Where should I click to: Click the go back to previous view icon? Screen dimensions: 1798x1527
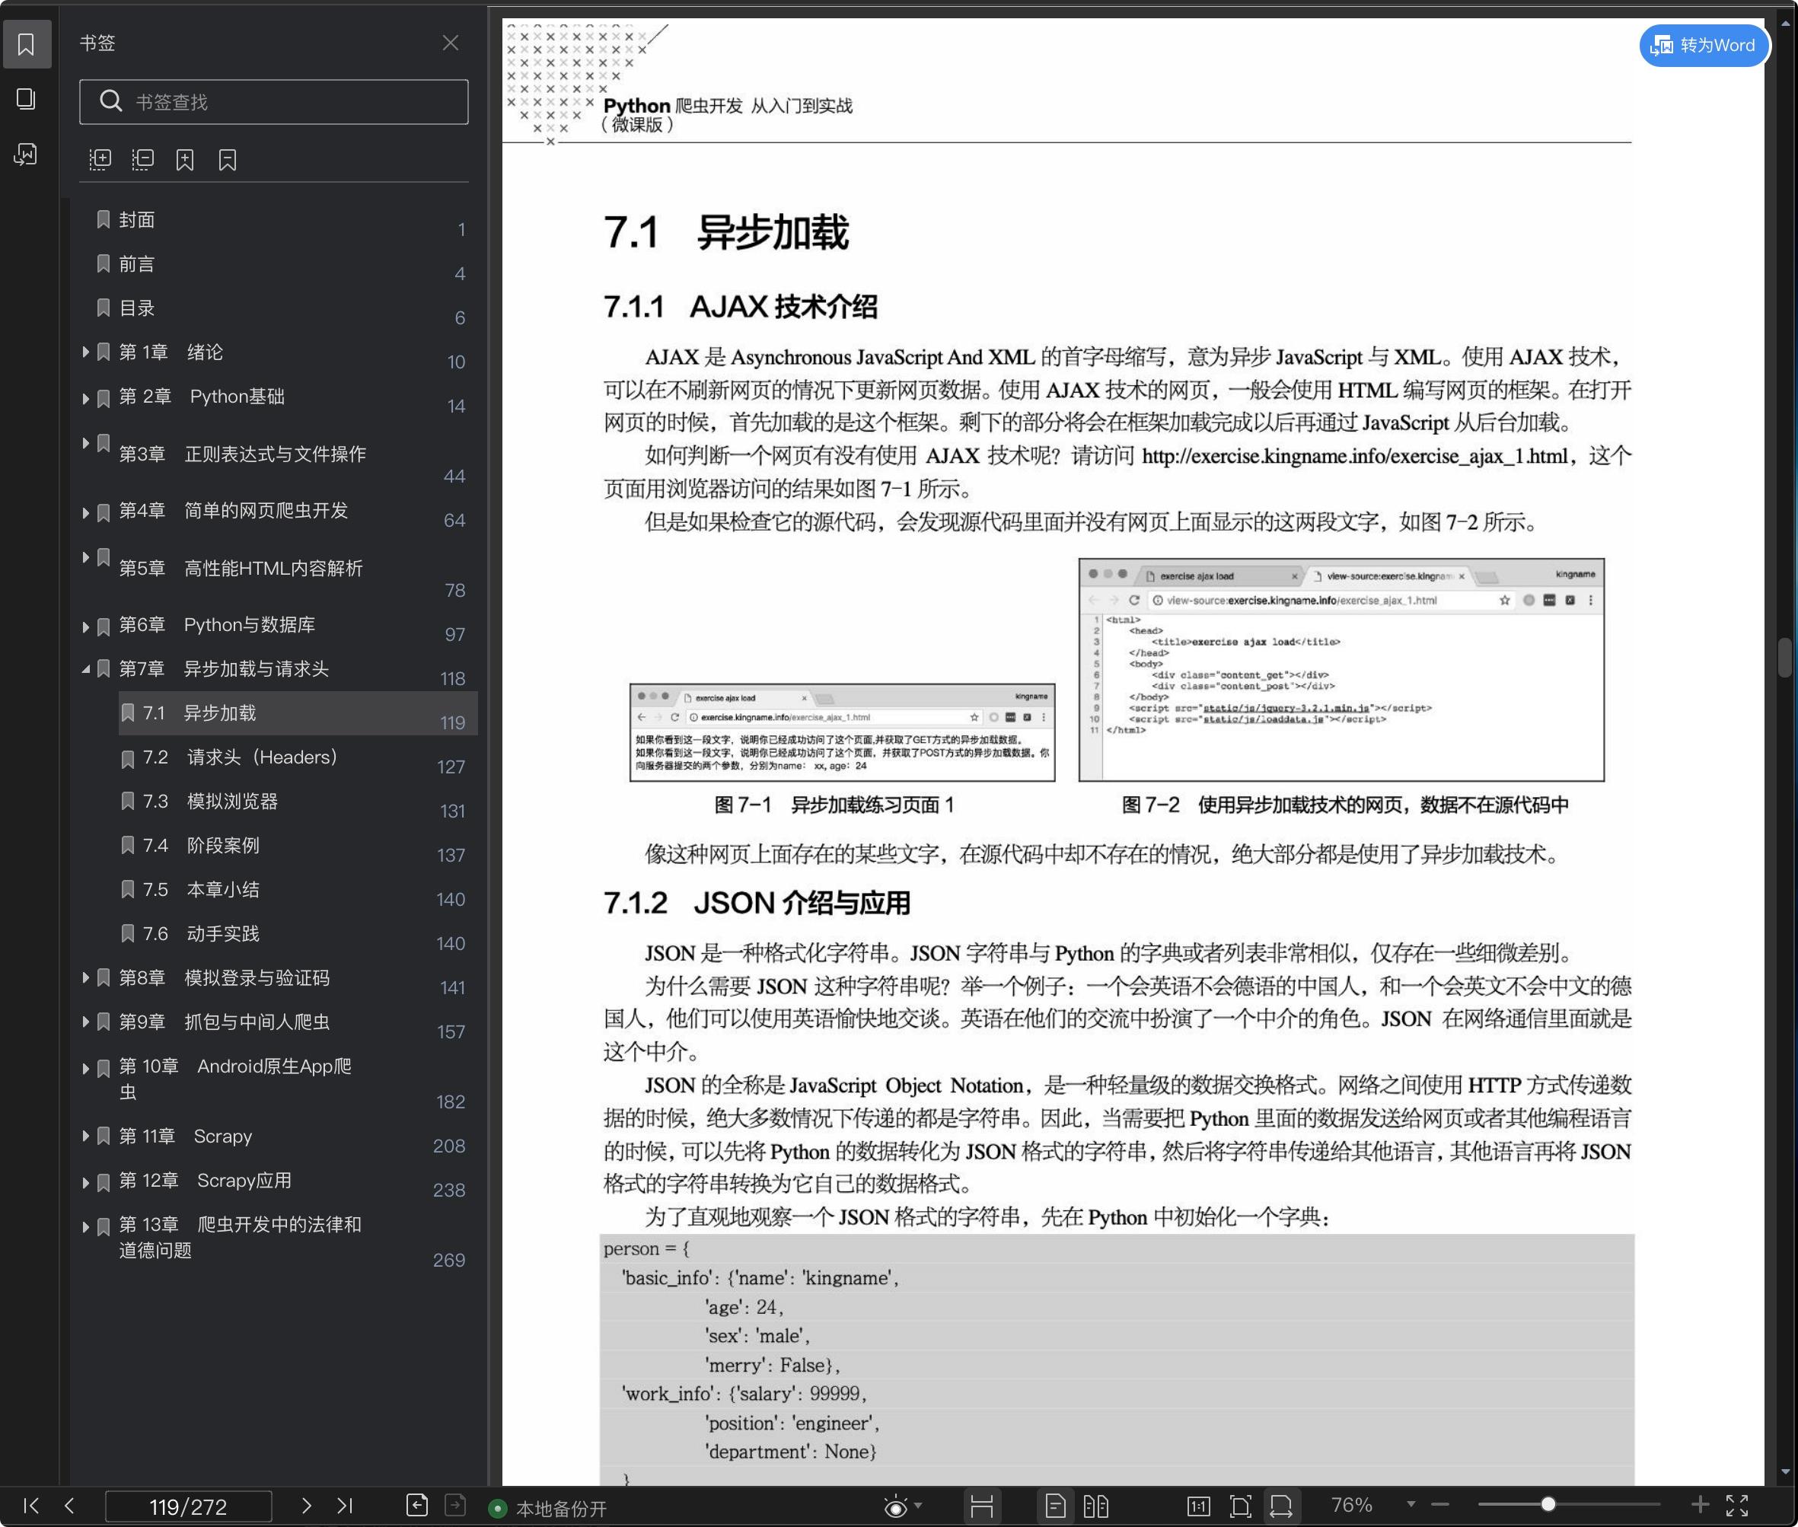tap(416, 1506)
